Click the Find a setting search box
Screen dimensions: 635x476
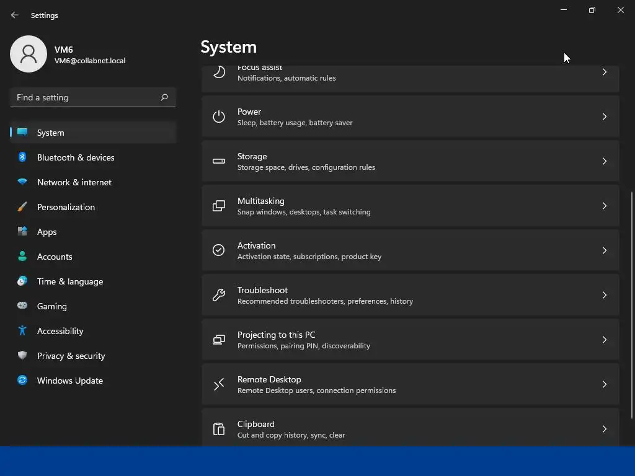tap(87, 97)
